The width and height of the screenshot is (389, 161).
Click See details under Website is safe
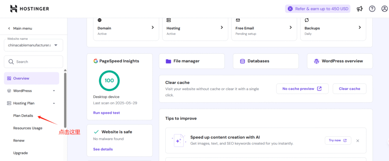pos(103,149)
